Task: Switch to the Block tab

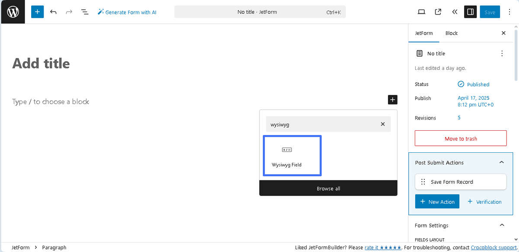Action: (451, 33)
